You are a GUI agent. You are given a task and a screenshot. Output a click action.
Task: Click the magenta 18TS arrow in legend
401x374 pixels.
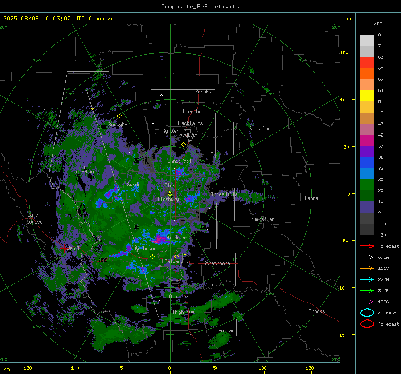367,302
